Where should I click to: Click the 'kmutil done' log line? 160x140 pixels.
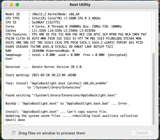pyautogui.click(x=15, y=120)
